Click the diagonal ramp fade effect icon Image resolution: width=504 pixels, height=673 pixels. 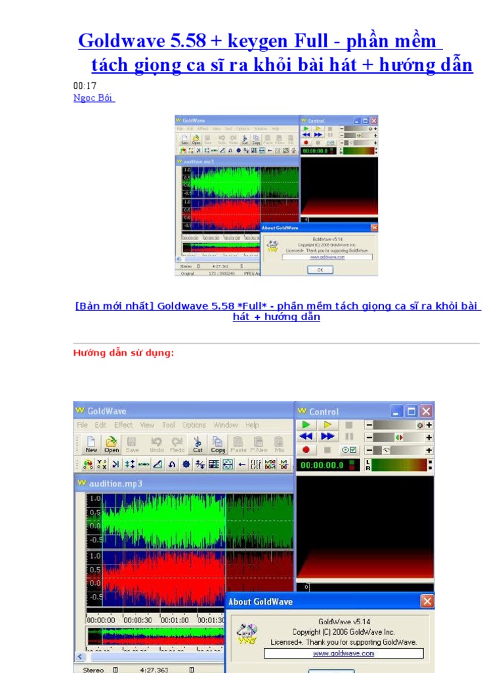tap(157, 464)
